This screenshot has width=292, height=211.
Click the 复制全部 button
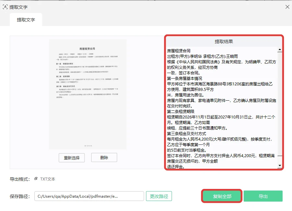click(x=222, y=196)
